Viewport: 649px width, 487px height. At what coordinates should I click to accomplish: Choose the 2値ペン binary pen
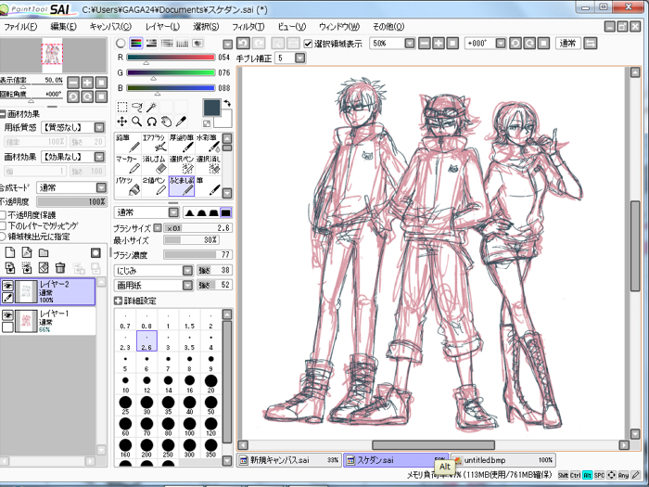tap(155, 186)
